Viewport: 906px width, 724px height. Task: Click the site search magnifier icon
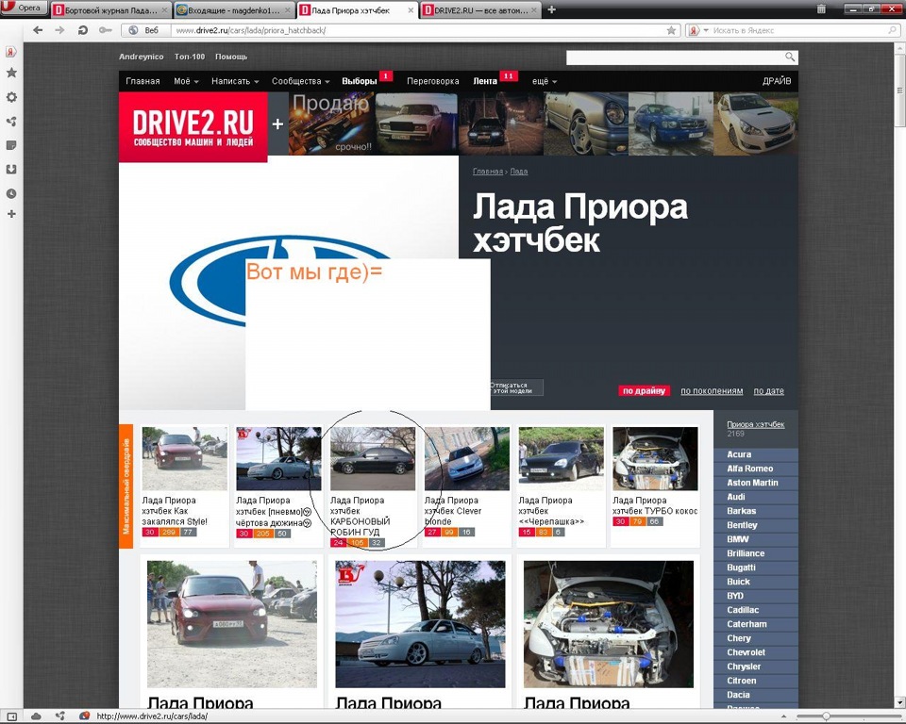[x=790, y=57]
